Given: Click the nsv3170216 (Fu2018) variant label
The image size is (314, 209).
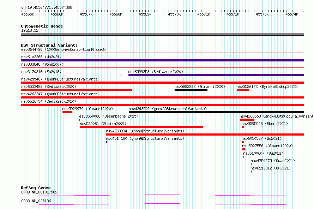Looking at the screenshot, I should 41,72.
